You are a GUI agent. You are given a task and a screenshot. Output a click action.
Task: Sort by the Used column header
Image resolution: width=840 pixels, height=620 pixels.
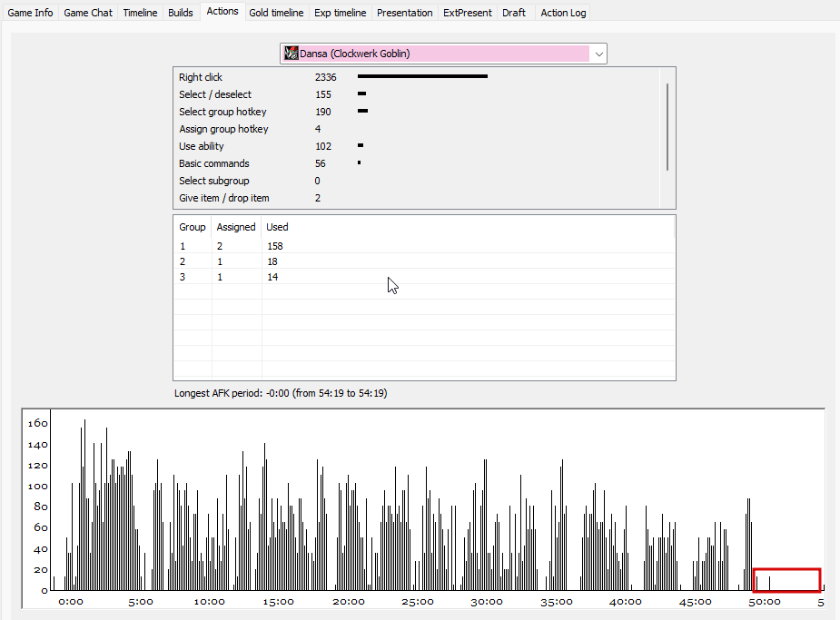pos(277,227)
